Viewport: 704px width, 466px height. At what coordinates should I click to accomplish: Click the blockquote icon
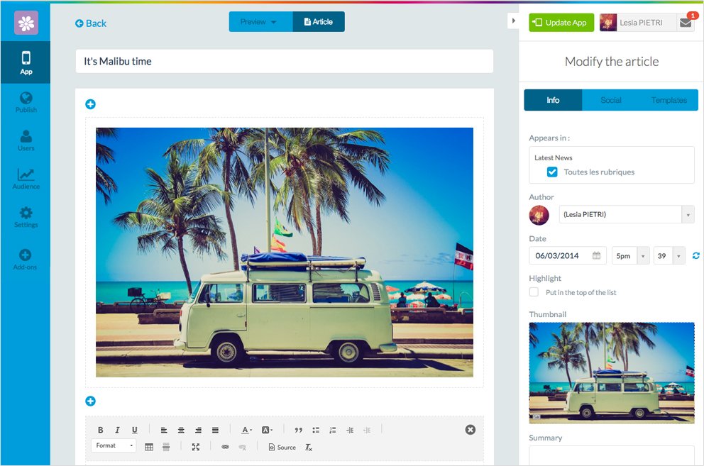tap(298, 430)
